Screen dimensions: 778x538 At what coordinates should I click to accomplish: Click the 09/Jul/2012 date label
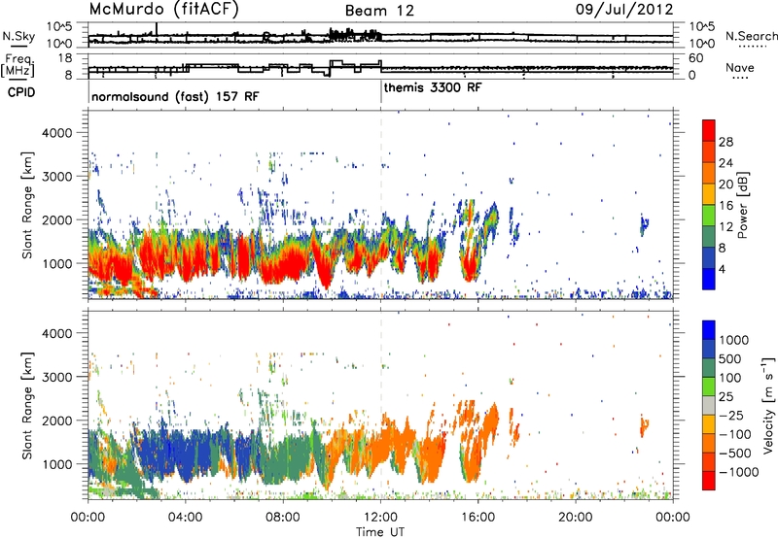[x=624, y=9]
